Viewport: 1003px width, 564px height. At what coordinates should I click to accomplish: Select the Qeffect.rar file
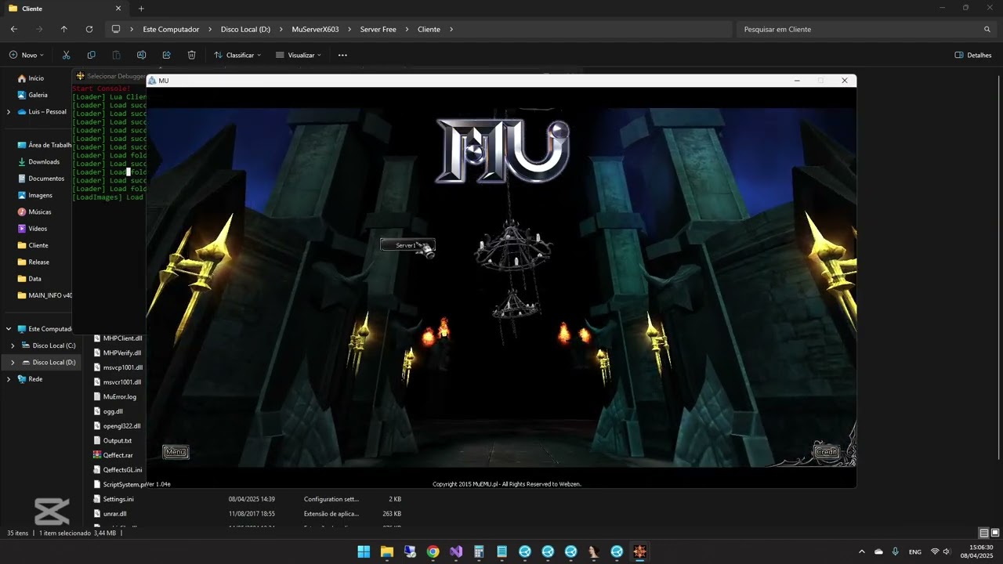click(x=118, y=455)
